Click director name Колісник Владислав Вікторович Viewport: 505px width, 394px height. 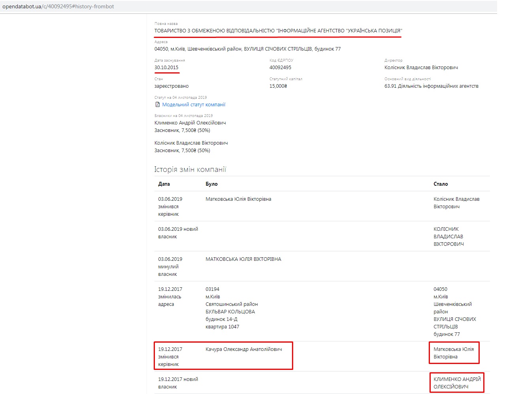421,68
